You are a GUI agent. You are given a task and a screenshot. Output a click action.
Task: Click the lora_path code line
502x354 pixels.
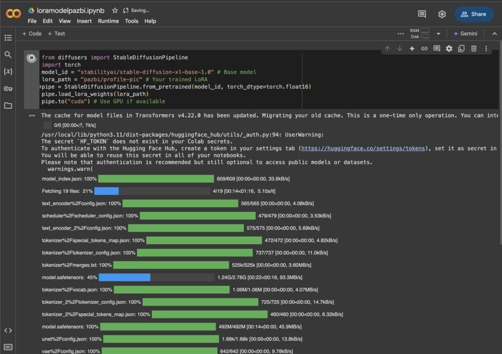[124, 79]
